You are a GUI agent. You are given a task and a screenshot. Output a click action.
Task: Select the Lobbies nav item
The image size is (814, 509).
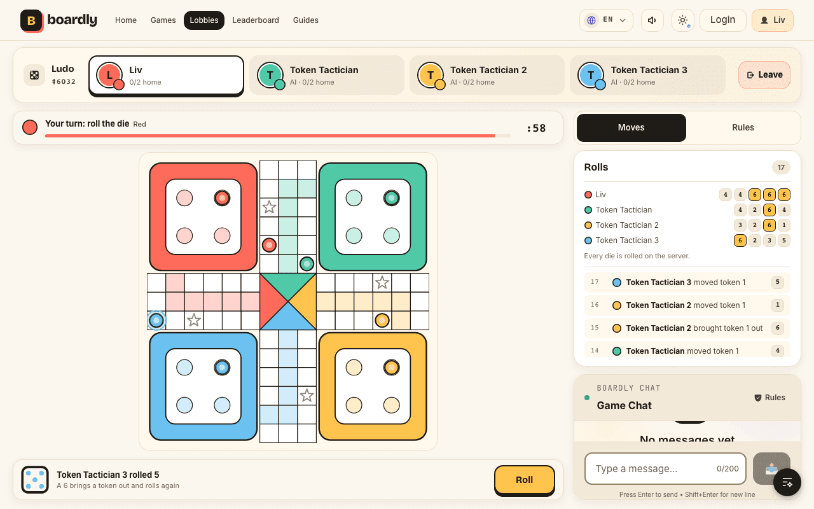tap(204, 20)
